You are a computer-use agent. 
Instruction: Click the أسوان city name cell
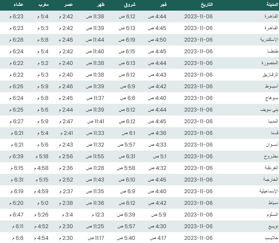272,145
